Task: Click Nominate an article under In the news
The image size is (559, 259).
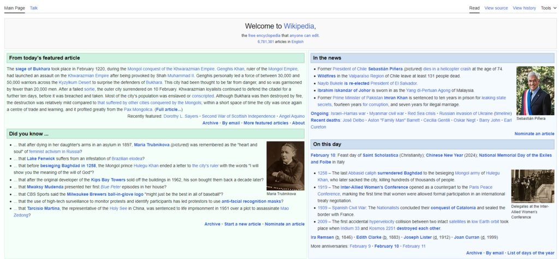Action: tap(534, 134)
